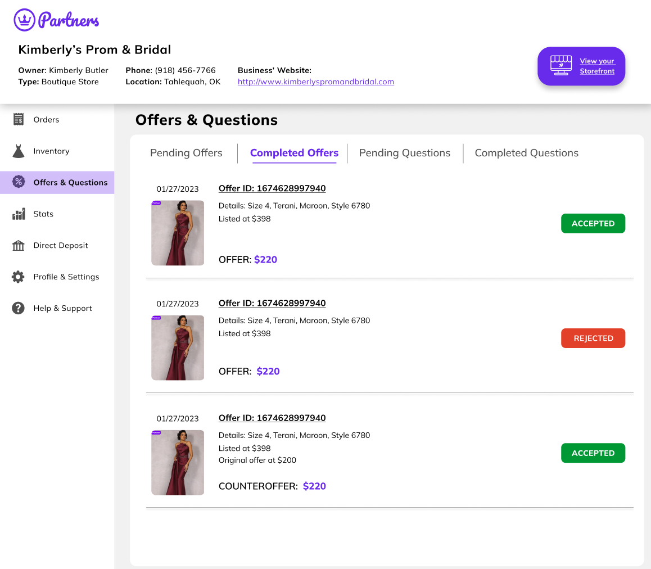This screenshot has width=651, height=569.
Task: Click the REJECTED badge on the second offer
Action: (593, 338)
